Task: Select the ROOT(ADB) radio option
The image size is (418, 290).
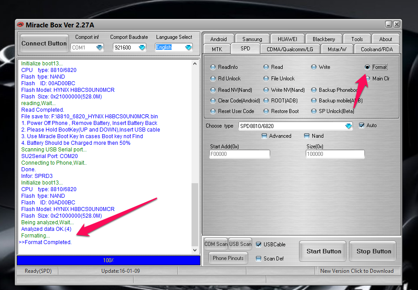Action: click(x=266, y=101)
